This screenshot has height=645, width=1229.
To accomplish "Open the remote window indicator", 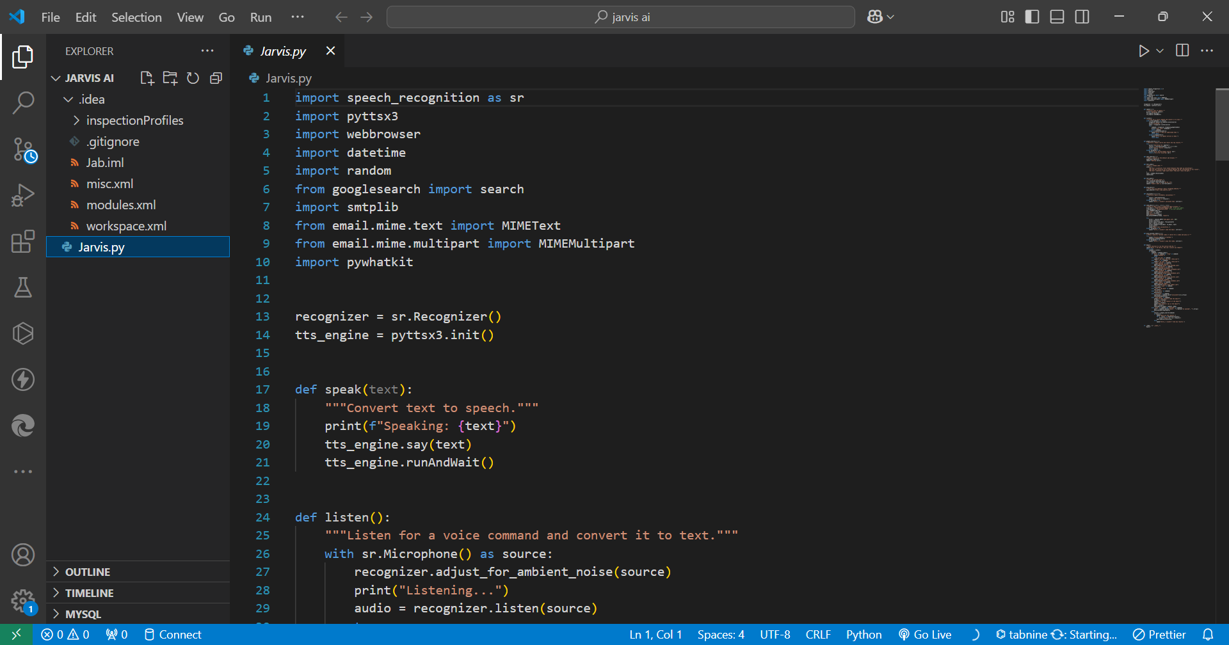I will coord(17,635).
